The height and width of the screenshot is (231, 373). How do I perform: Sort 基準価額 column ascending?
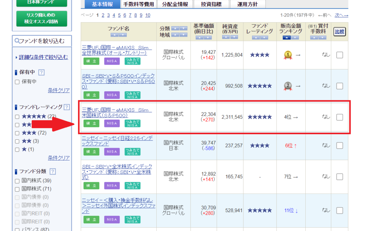199,37
